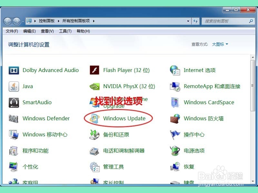Click the Flash Player icon
Image resolution: width=258 pixels, height=193 pixels.
94,70
